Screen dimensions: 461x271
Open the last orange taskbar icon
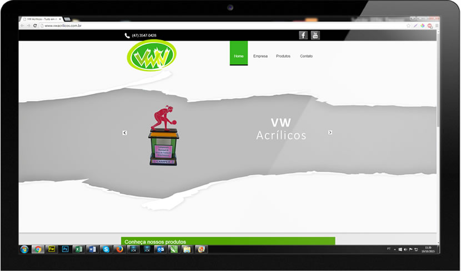201,249
